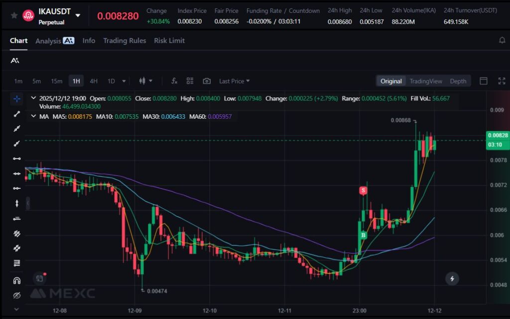Open the chart layout grid icon
510x319 pixels.
tap(190, 81)
